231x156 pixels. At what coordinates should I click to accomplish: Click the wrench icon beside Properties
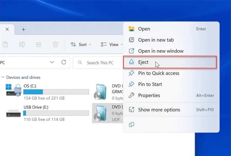point(131,95)
